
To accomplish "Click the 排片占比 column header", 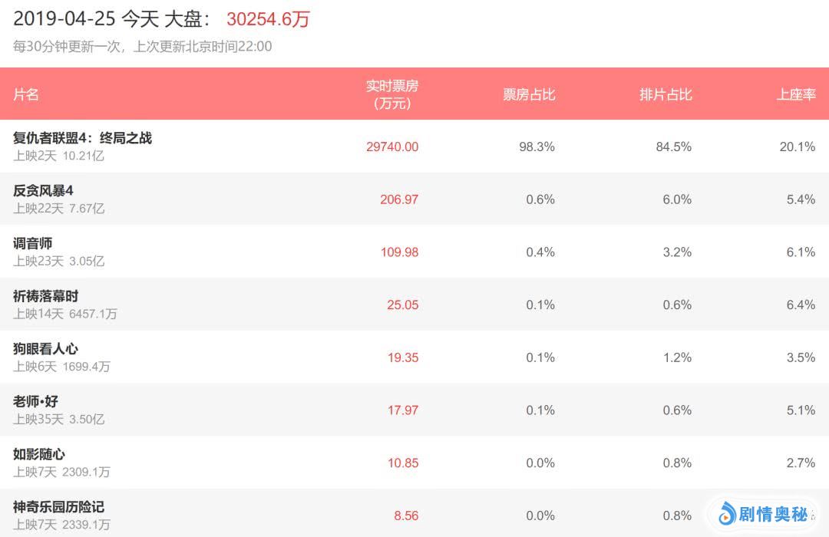I will (x=666, y=94).
